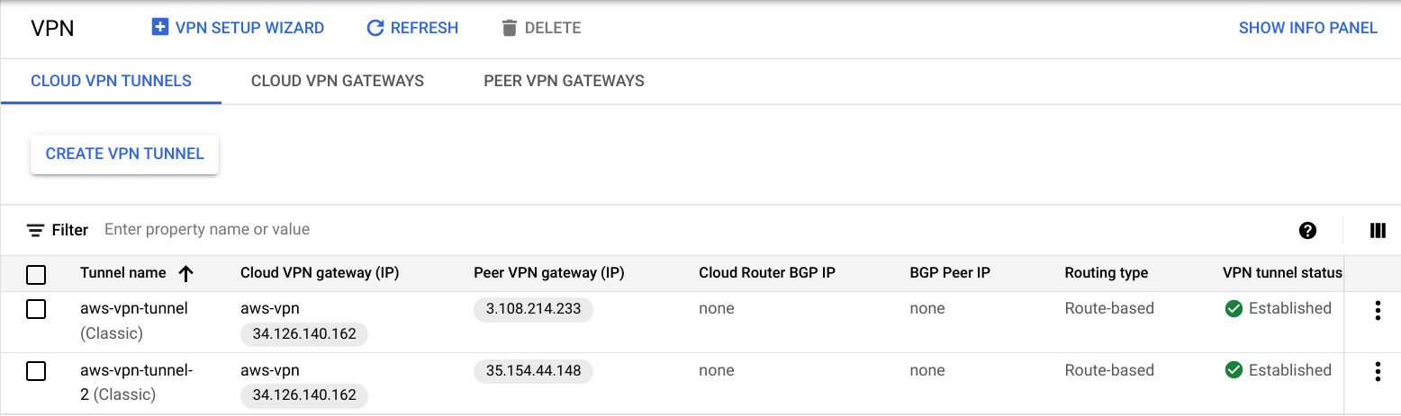Switch to Cloud VPN Gateways tab
Image resolution: width=1401 pixels, height=416 pixels.
[x=338, y=81]
